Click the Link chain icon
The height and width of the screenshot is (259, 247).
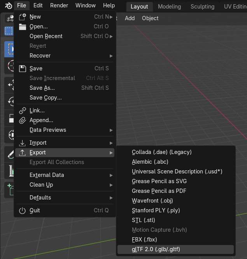22,110
